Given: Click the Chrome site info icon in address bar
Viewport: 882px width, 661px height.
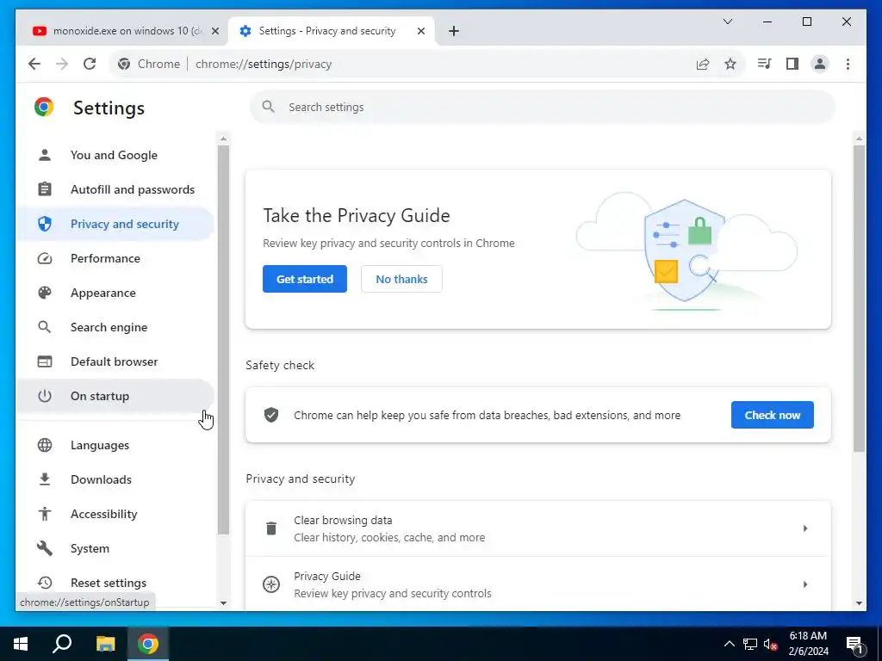Looking at the screenshot, I should [x=124, y=64].
